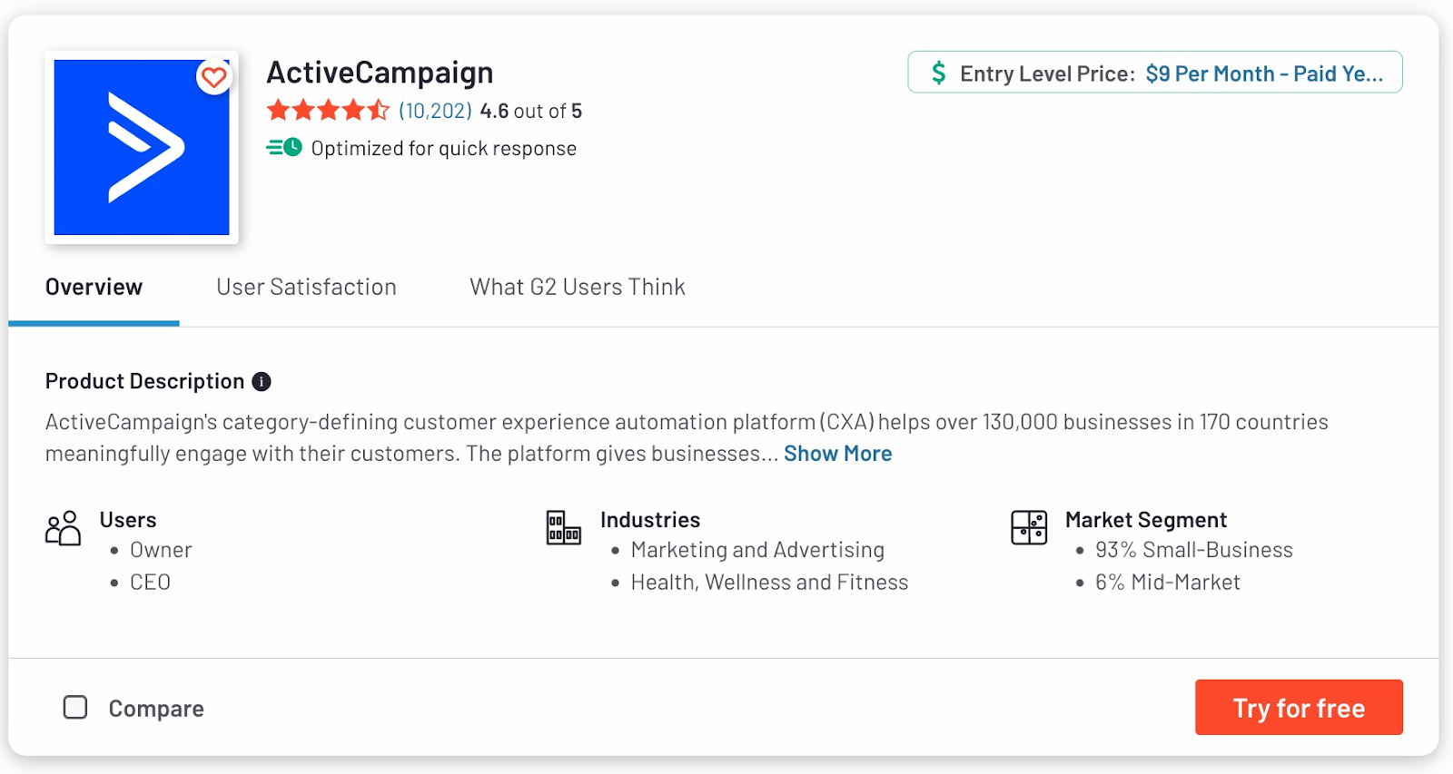Click the heart favorite icon on logo
This screenshot has height=774, width=1453.
pyautogui.click(x=214, y=77)
